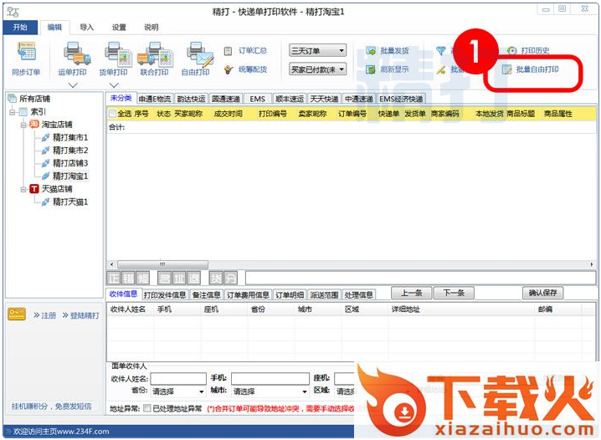Viewport: 601px width, 440px height.
Task: Click 刷新显示 refresh display
Action: 387,69
